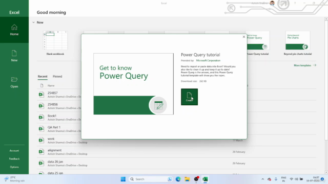Open the More templates link
Viewport: 328px width, 184px height.
coord(305,65)
